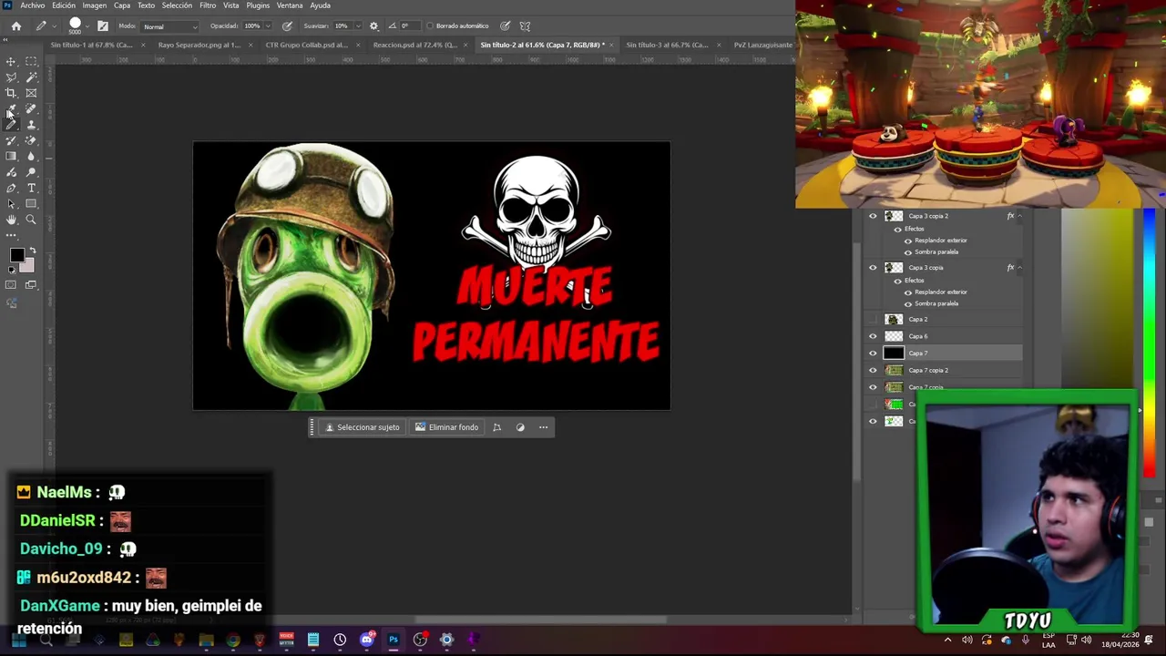Switch to the CTR Grupo Collab.psd tab
Viewport: 1166px width, 656px height.
[307, 45]
